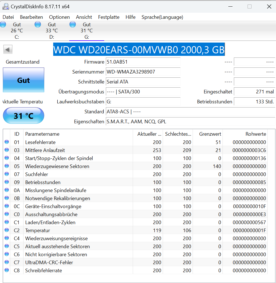Open the Hilfe menu

click(131, 17)
